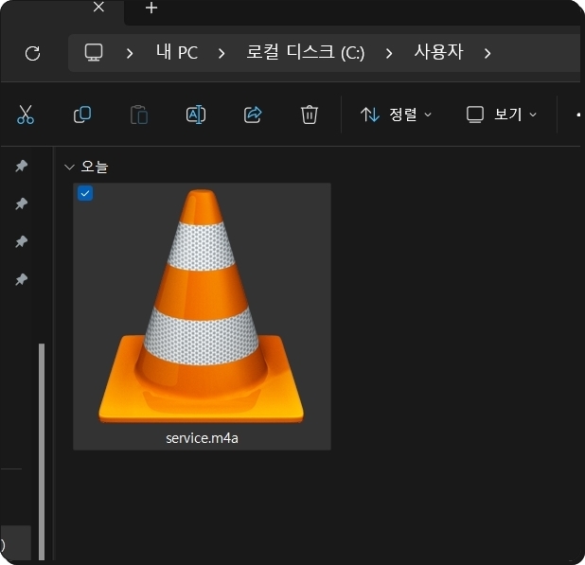This screenshot has width=585, height=565.
Task: Open the more options ellipsis in toolbar
Action: tap(578, 115)
